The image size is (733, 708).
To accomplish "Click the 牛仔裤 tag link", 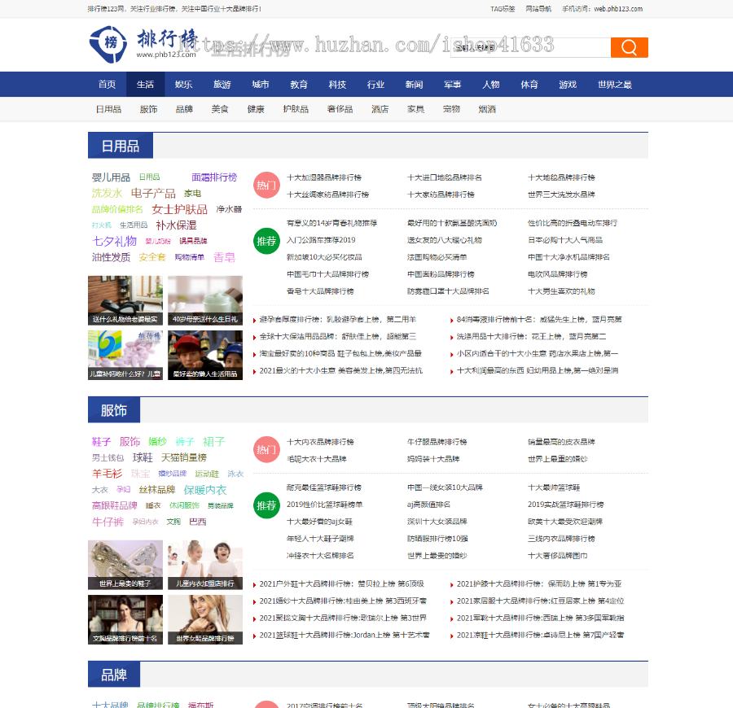I will pyautogui.click(x=108, y=522).
